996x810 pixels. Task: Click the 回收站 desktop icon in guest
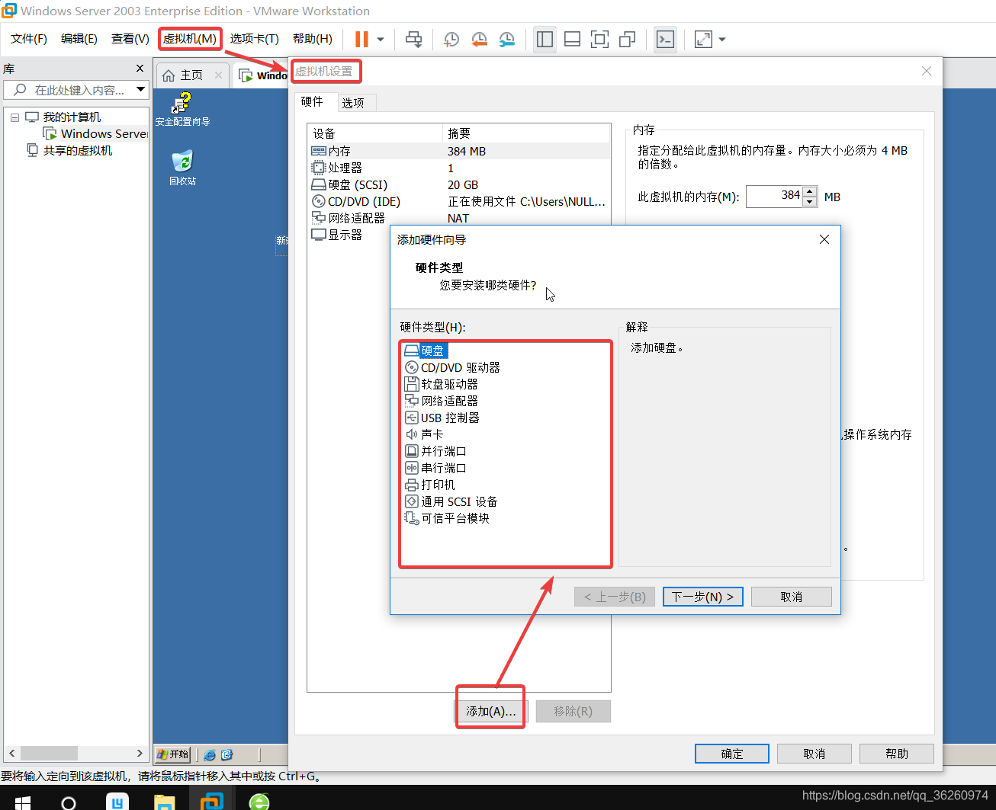183,168
